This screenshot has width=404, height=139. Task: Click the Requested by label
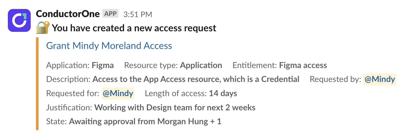[x=336, y=79]
